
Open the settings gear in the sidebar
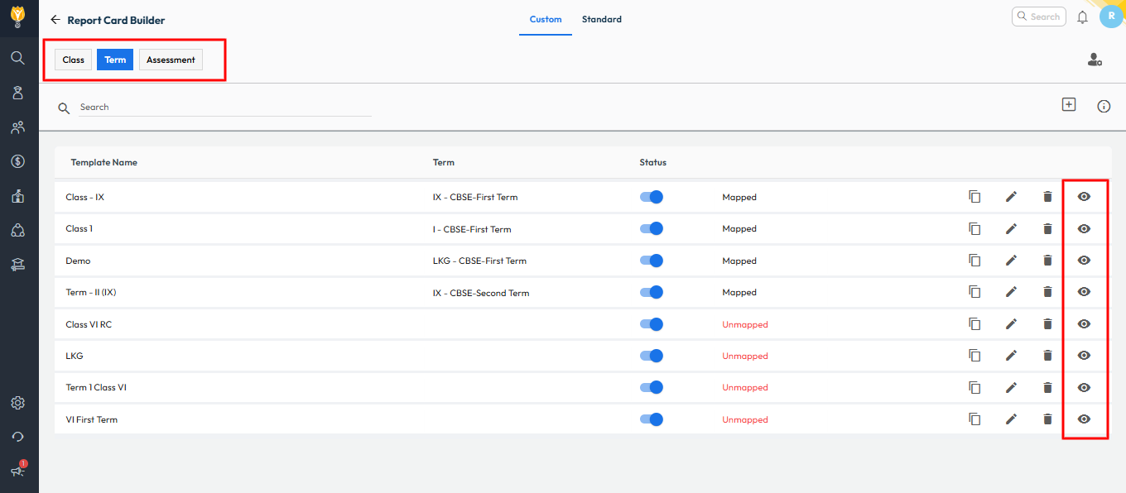tap(17, 403)
